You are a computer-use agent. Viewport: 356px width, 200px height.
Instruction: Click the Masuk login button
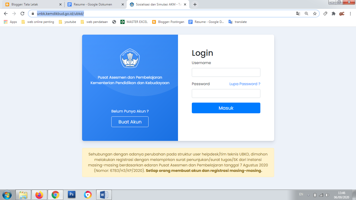click(x=226, y=108)
